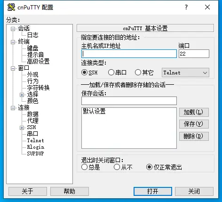This screenshot has height=202, width=222.
Task: Open the 代理 settings category
Action: pyautogui.click(x=32, y=121)
